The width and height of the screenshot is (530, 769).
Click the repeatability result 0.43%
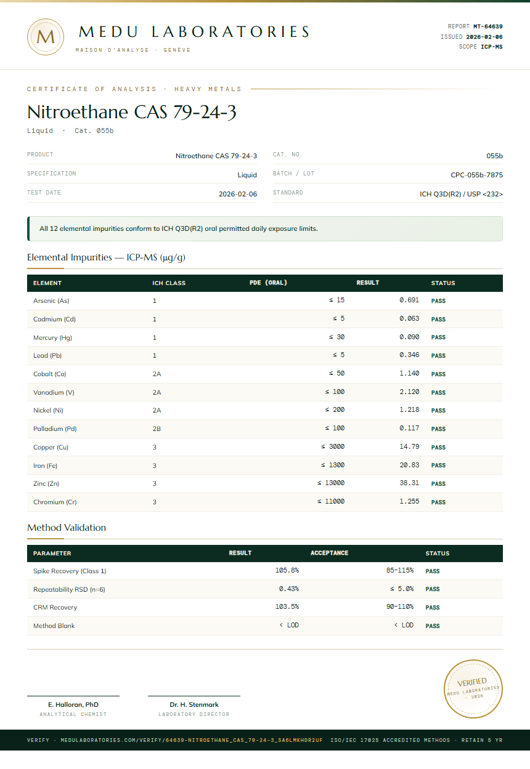coord(289,589)
